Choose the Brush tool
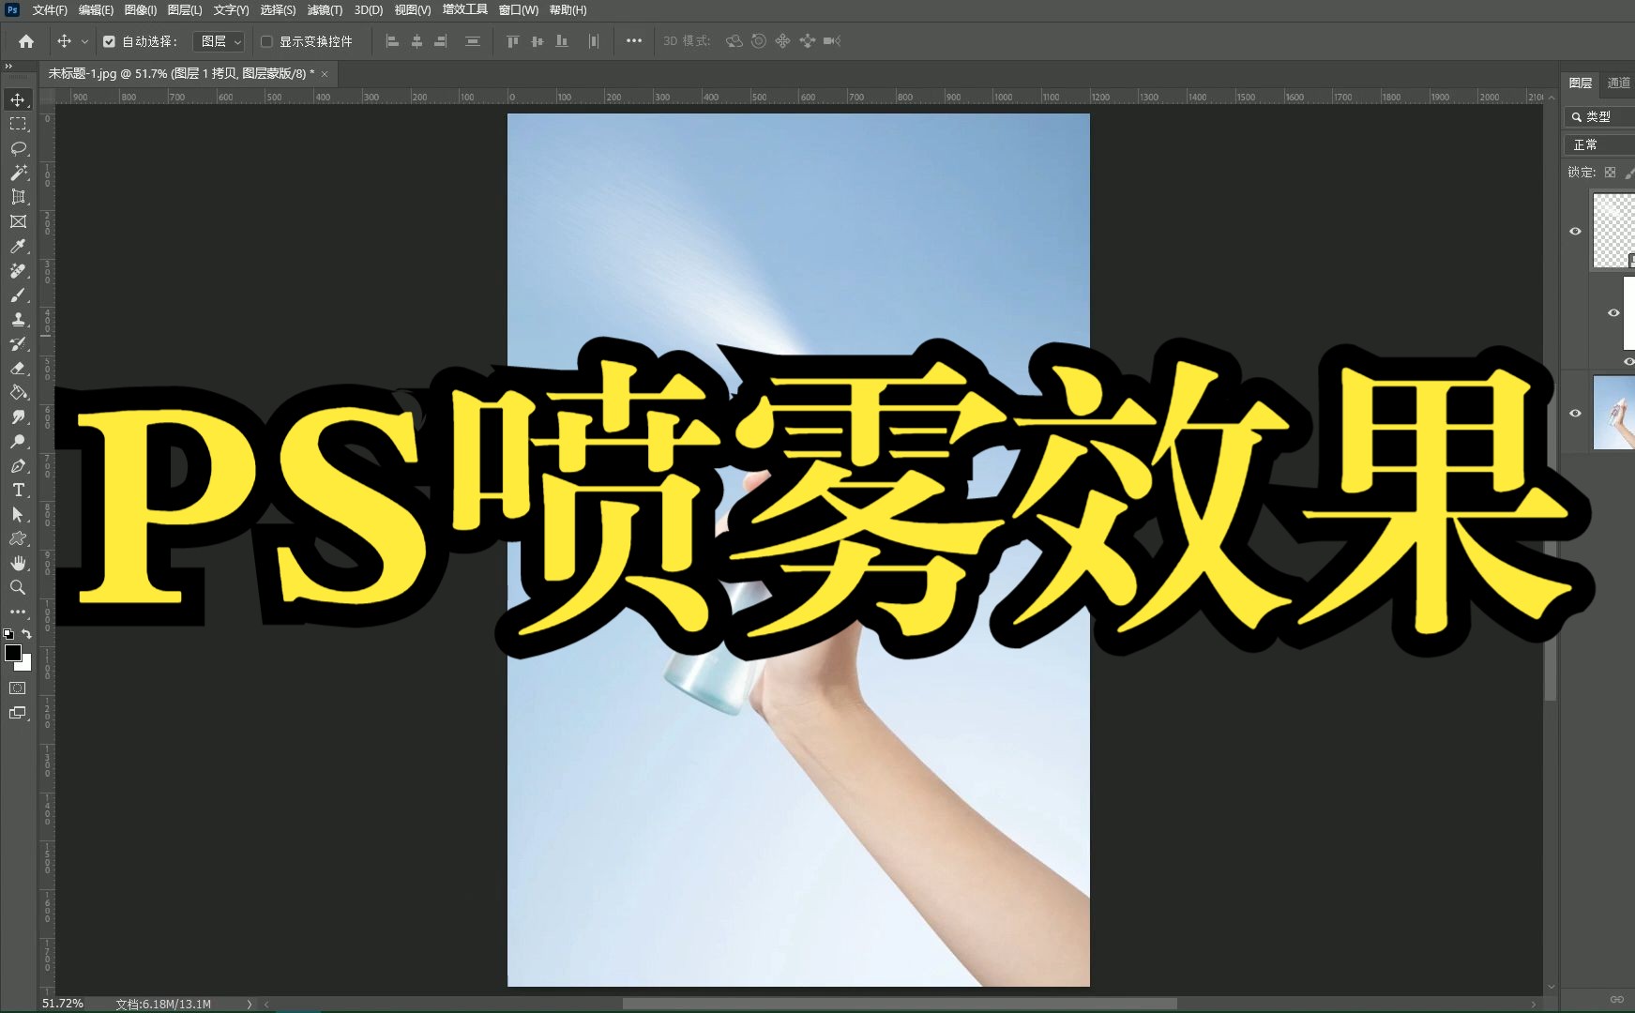This screenshot has height=1013, width=1635. 18,295
